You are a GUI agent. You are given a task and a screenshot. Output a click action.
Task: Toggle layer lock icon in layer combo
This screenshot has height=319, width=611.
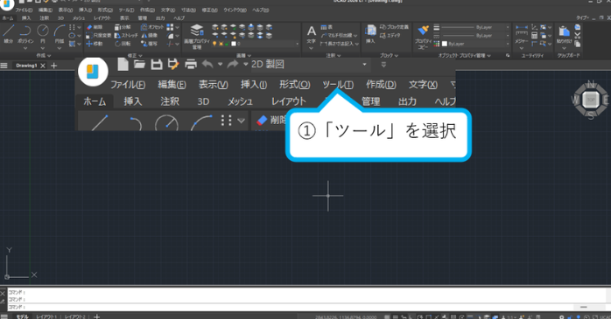(x=227, y=44)
